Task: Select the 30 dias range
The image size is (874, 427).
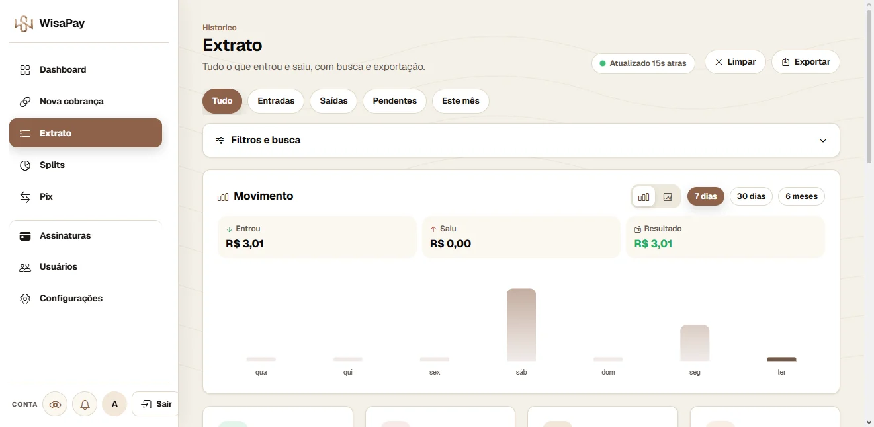Action: [x=751, y=196]
